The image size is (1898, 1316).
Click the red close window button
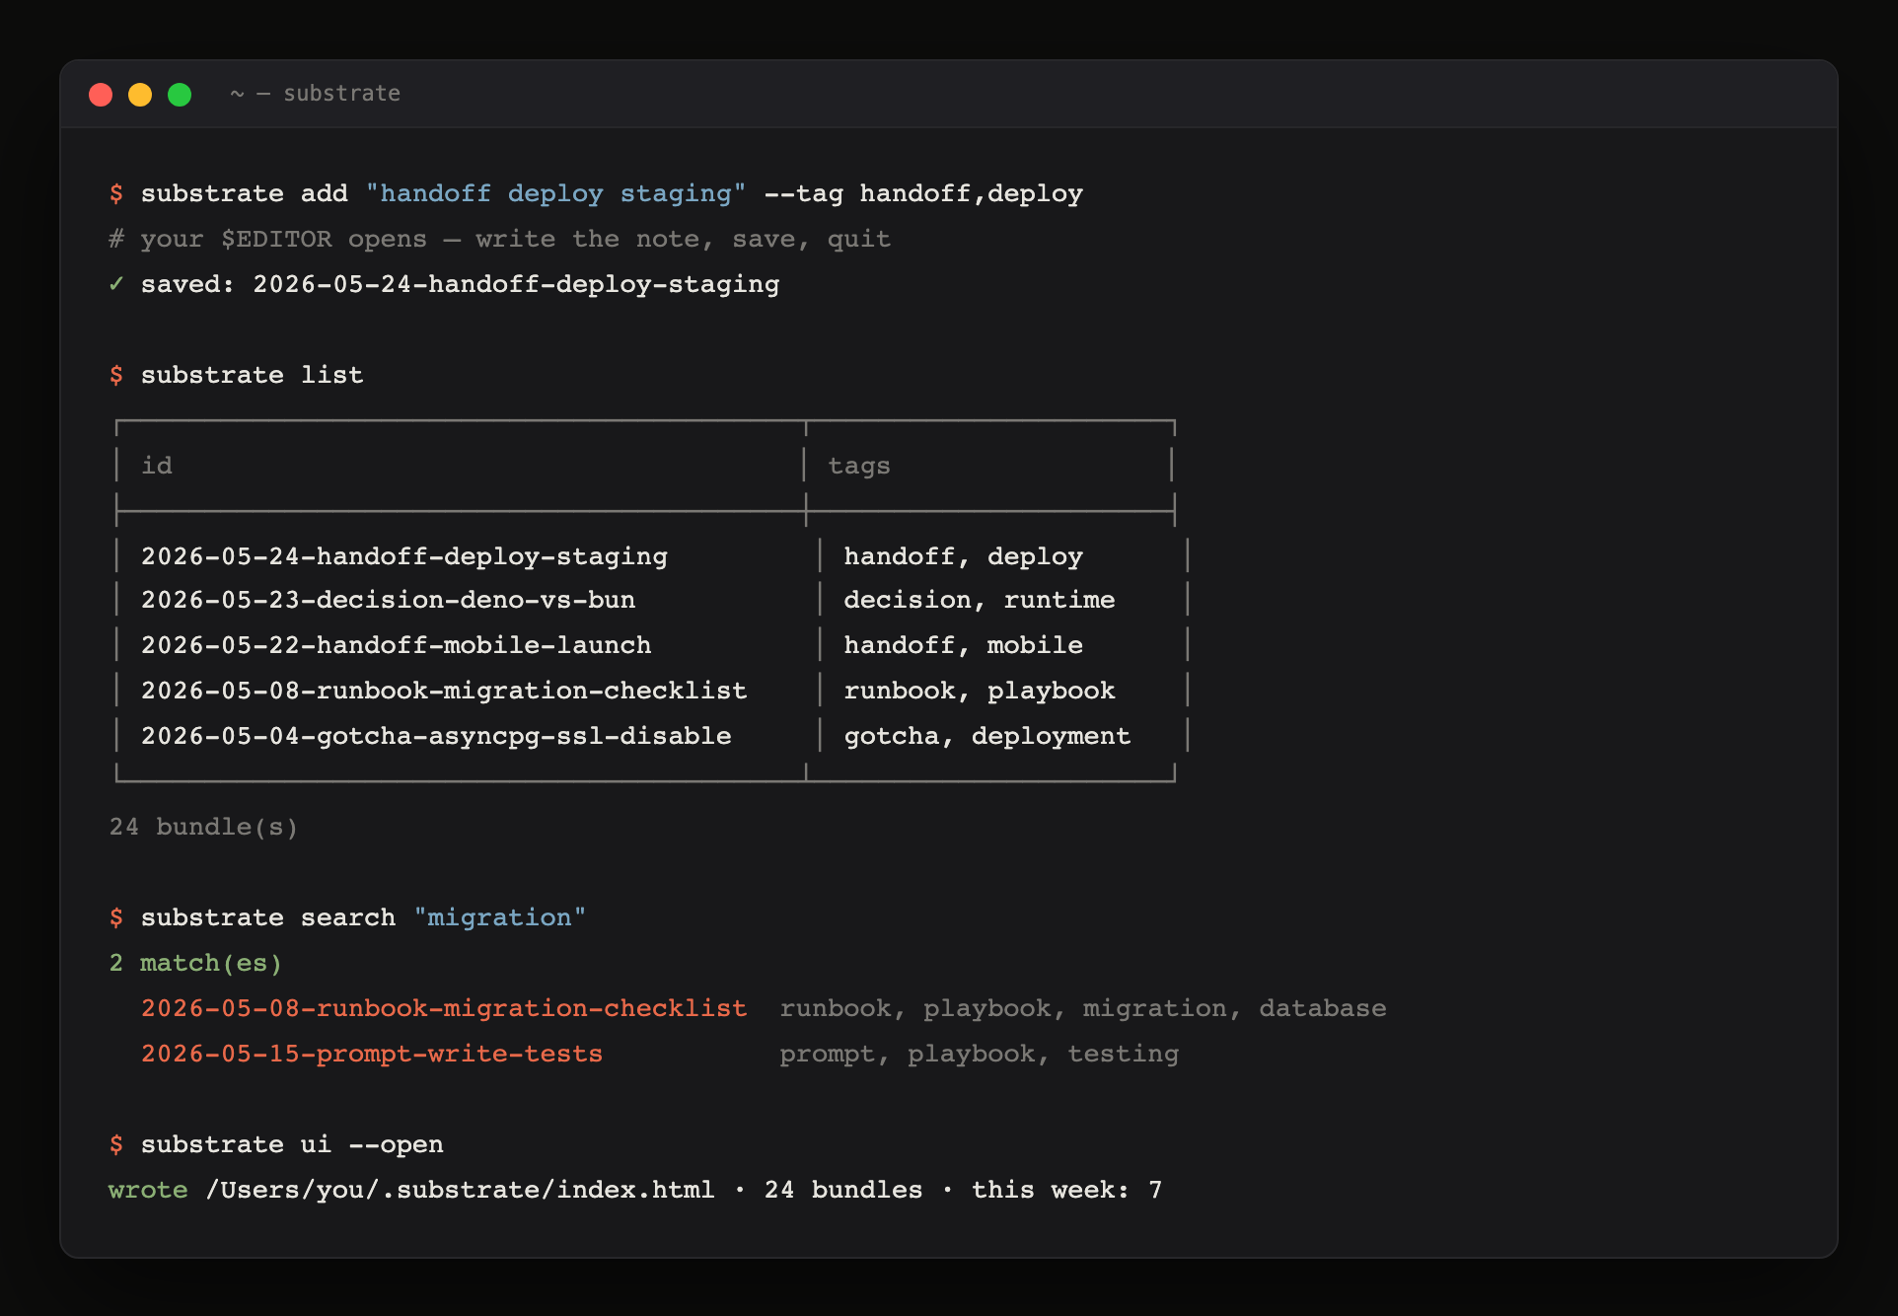(101, 95)
